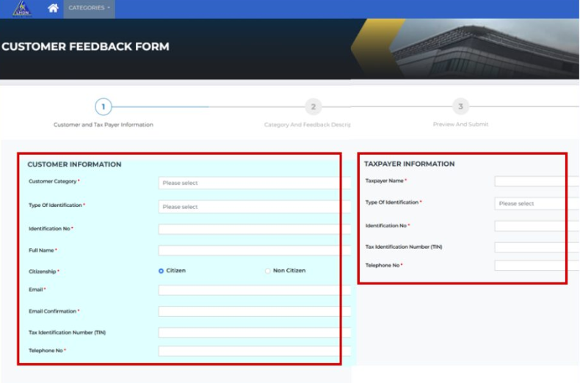Screen dimensions: 580x383
Task: Expand the Customer Category dropdown
Action: (250, 183)
